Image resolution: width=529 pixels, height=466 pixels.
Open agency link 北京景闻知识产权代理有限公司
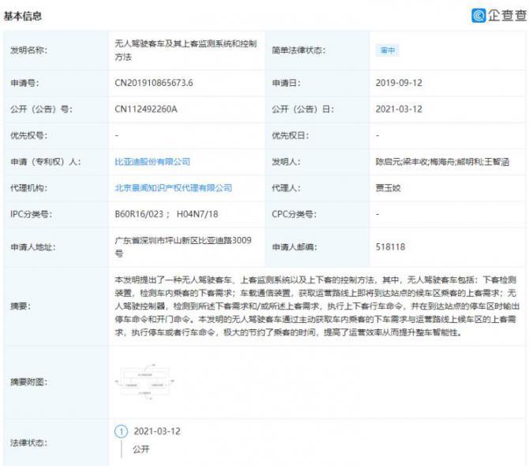click(x=174, y=188)
